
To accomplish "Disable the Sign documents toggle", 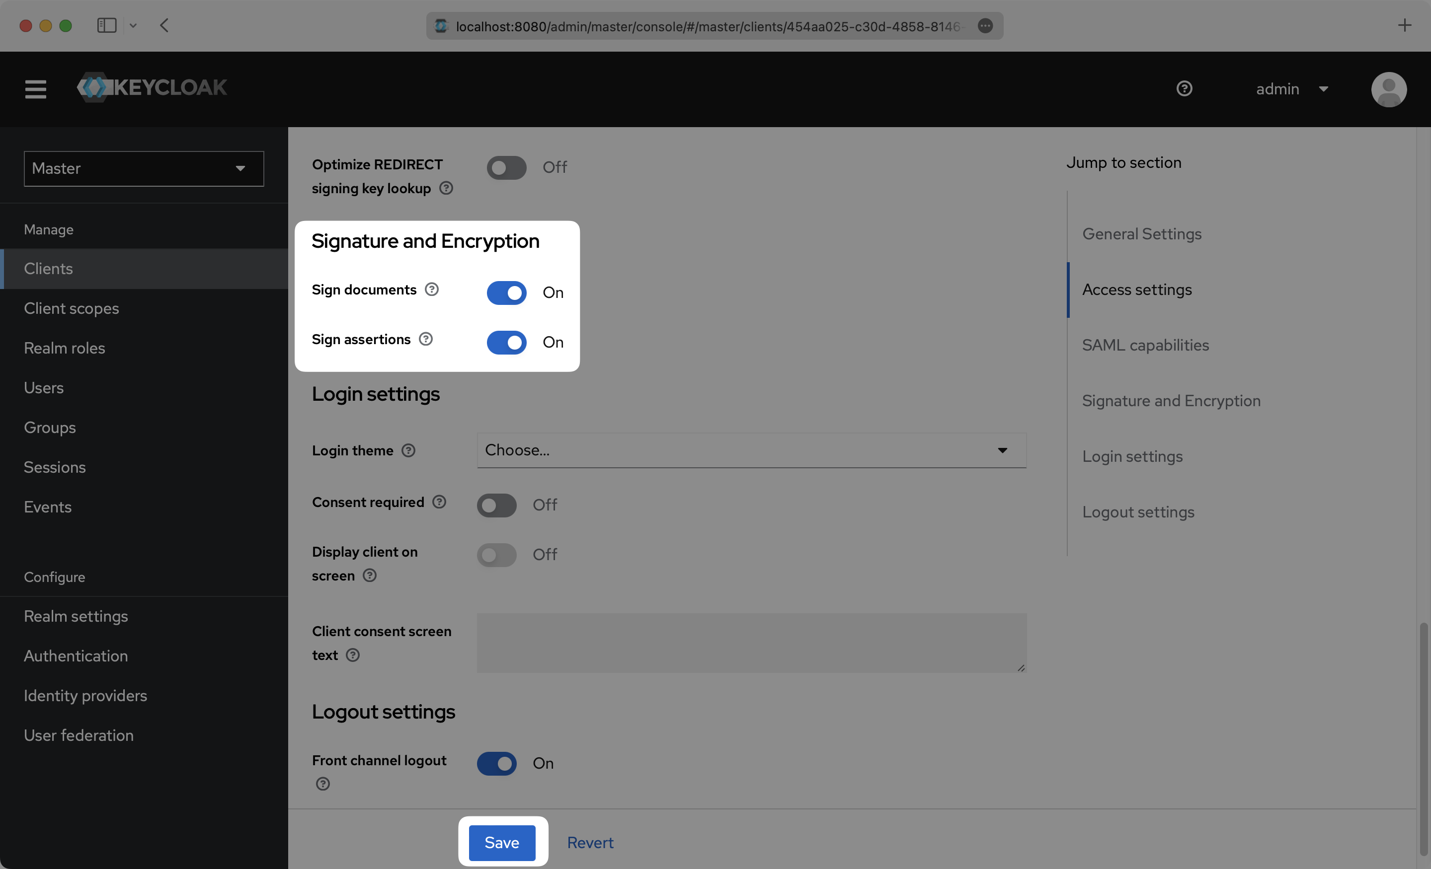I will click(x=506, y=292).
